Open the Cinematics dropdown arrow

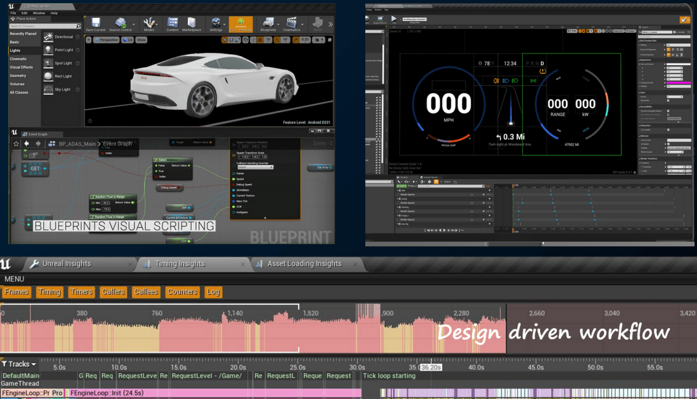point(302,25)
